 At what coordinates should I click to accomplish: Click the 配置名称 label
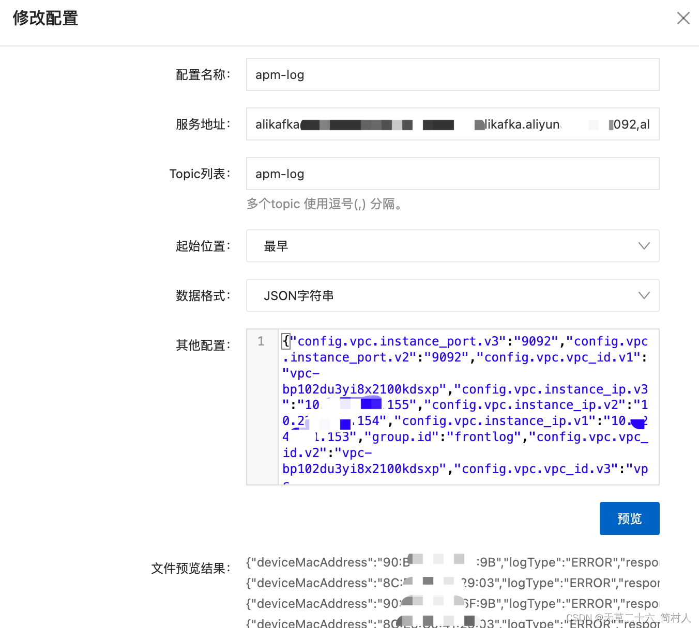click(203, 75)
